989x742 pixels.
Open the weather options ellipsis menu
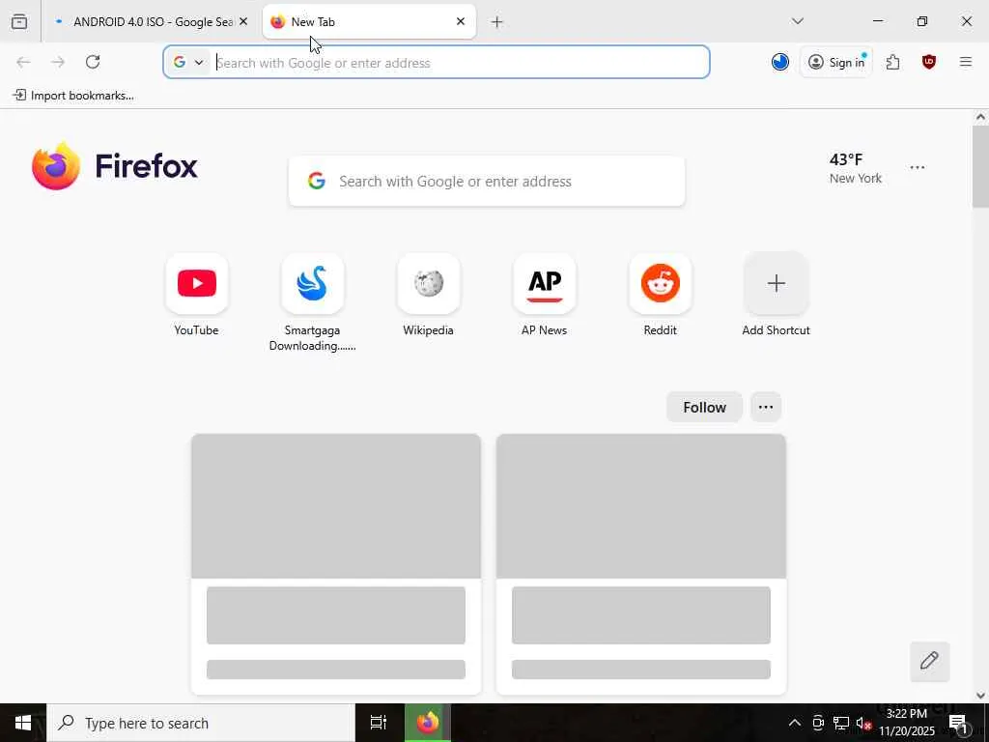click(x=918, y=167)
